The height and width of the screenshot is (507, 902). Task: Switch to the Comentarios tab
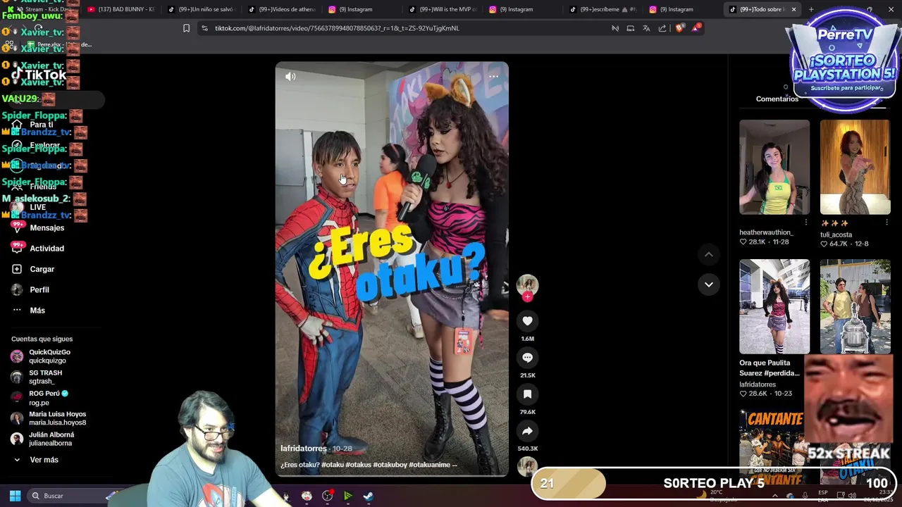777,99
